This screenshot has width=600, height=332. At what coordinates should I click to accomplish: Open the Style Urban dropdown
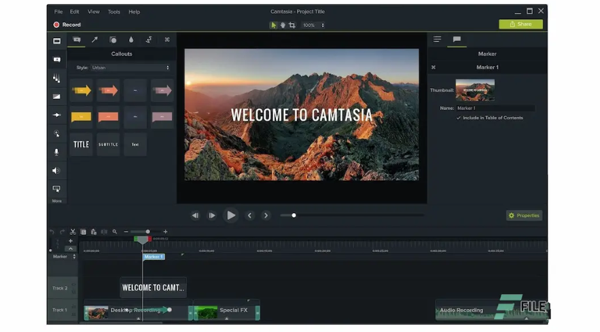[x=130, y=68]
